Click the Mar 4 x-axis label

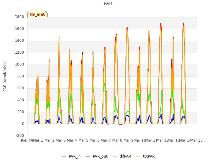[x=72, y=140]
